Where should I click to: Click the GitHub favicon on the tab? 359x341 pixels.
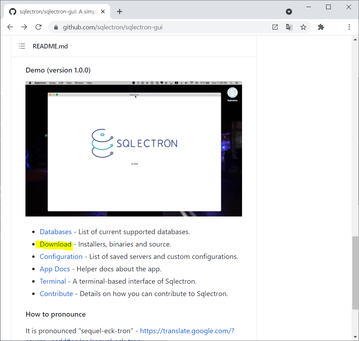(x=13, y=11)
